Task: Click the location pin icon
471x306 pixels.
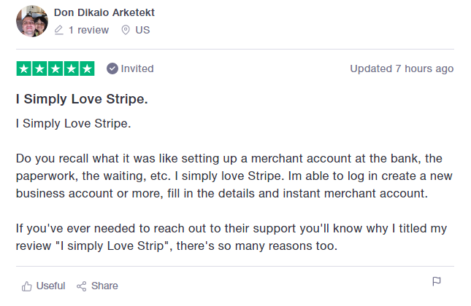Action: pyautogui.click(x=126, y=30)
